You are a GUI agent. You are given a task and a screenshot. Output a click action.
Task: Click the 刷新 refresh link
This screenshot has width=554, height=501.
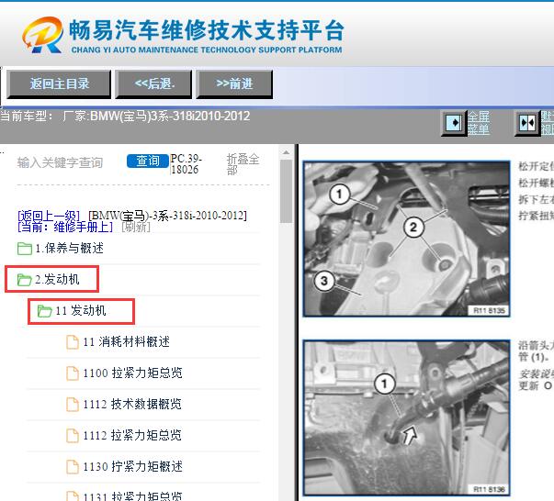136,227
